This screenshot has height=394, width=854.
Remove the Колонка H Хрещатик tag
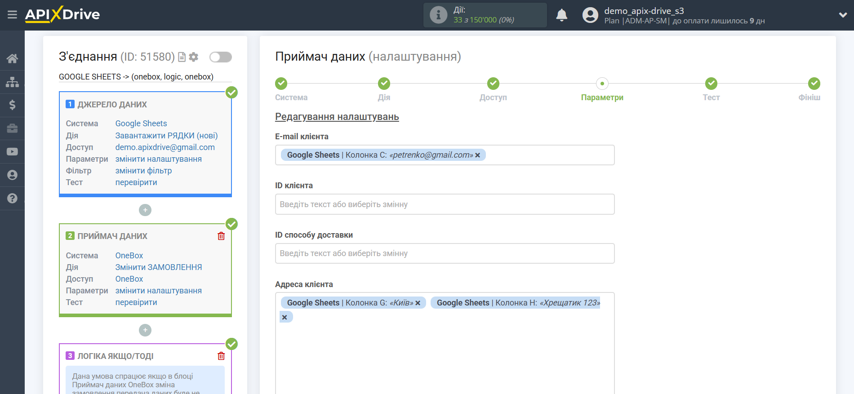285,317
